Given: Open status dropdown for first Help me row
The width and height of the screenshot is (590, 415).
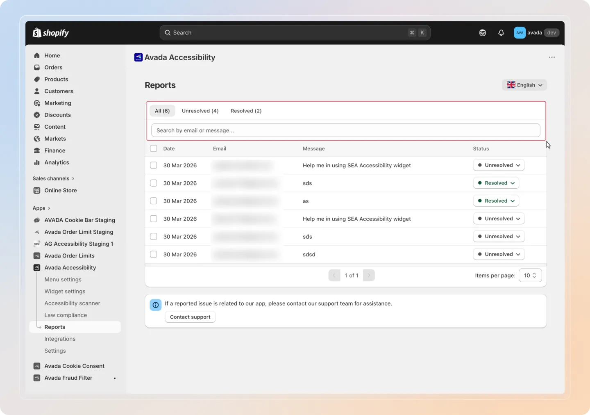Looking at the screenshot, I should pos(499,165).
